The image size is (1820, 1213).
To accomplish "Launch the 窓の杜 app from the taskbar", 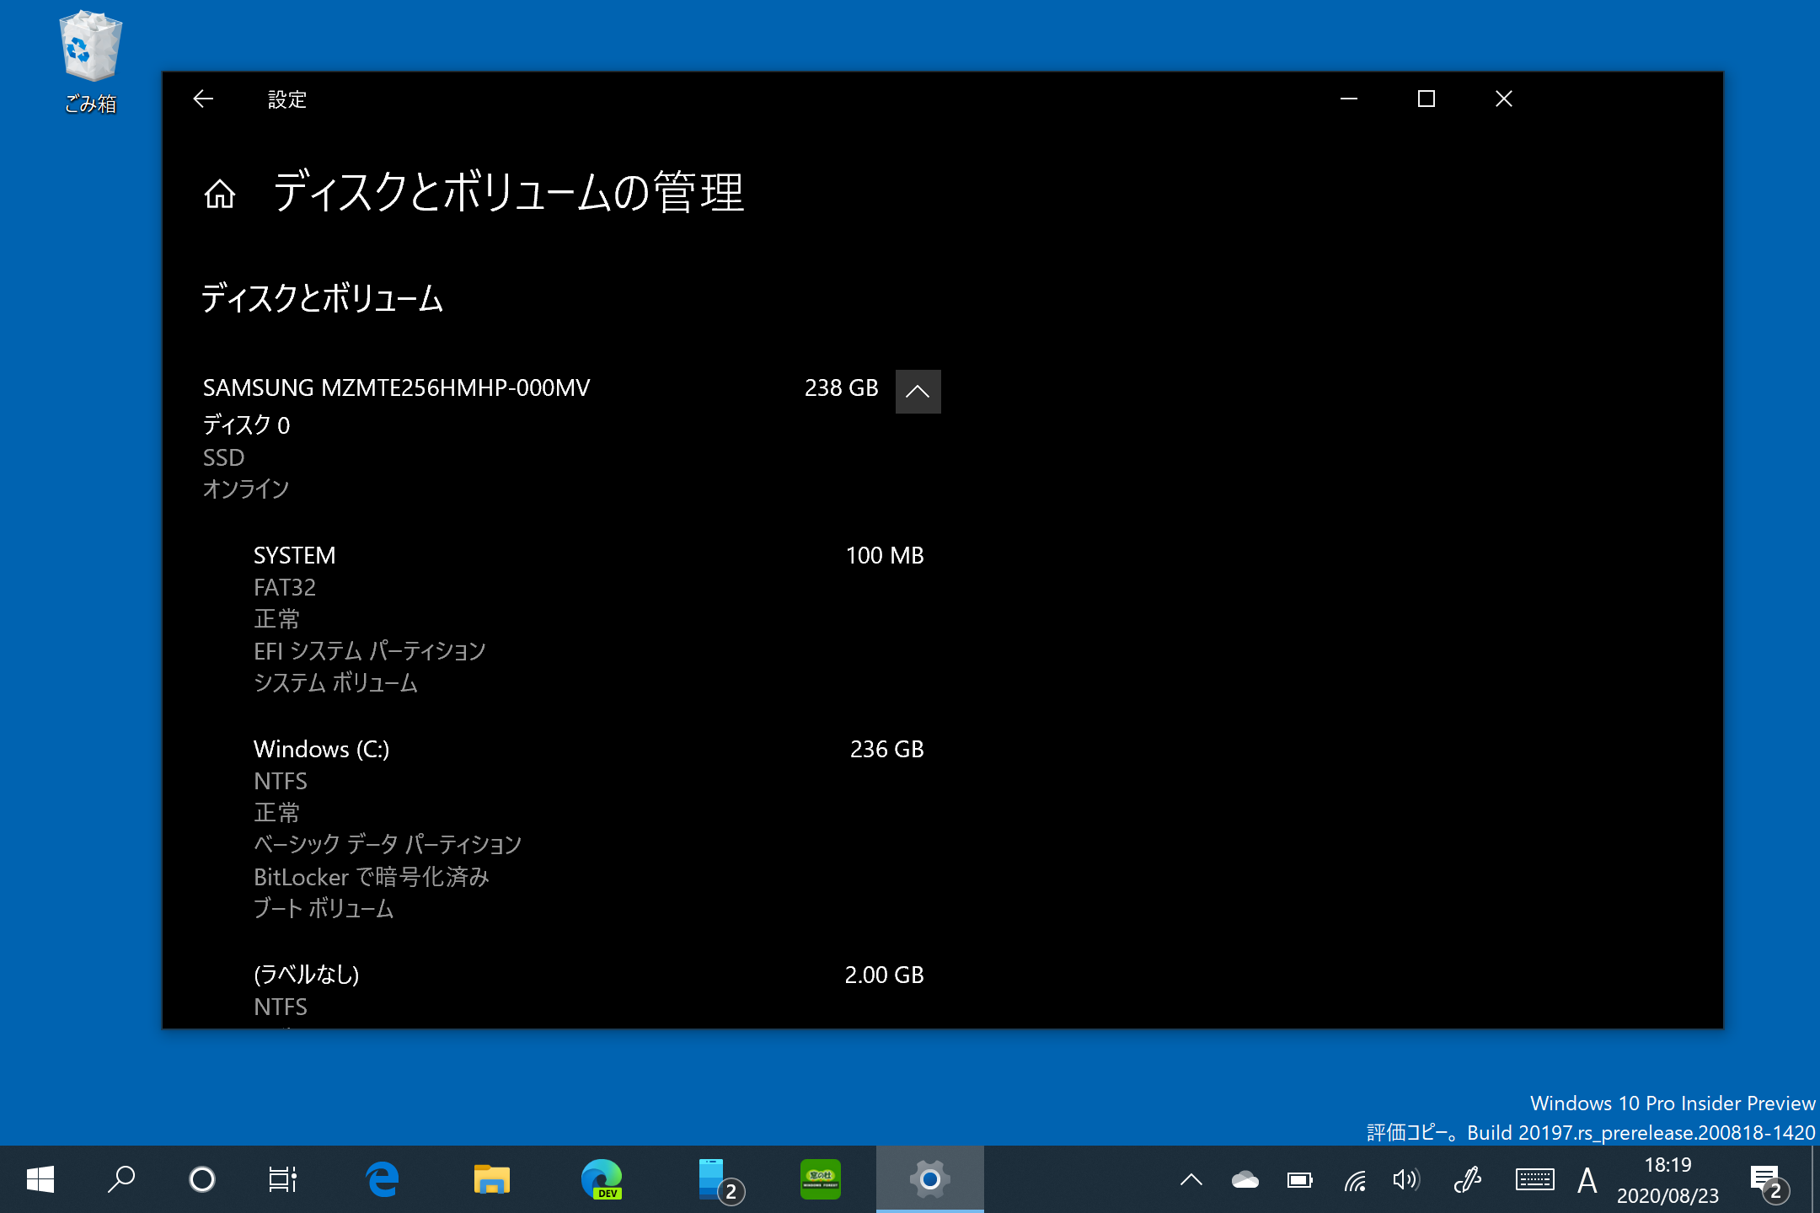I will (x=818, y=1179).
